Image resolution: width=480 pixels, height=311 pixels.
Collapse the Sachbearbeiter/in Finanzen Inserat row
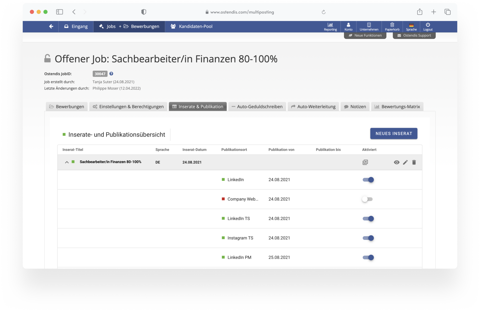coord(67,162)
